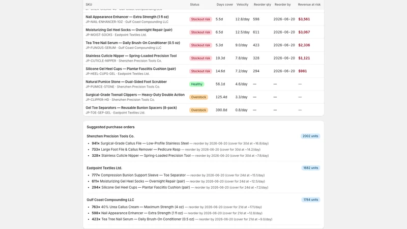Click the 1682 units badge
The width and height of the screenshot is (407, 229).
tap(310, 168)
